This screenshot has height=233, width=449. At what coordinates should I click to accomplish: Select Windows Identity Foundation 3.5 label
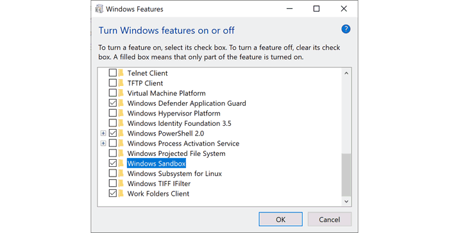(179, 123)
